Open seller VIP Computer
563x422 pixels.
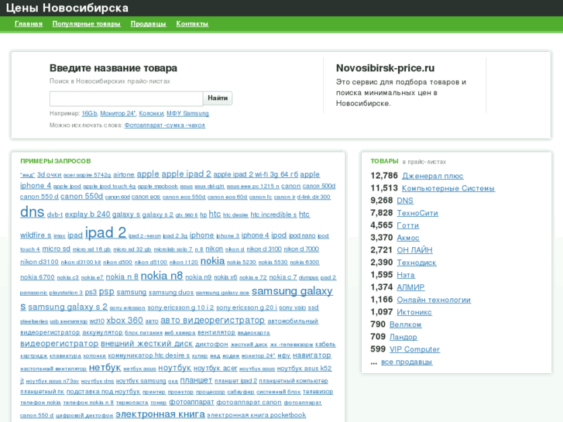414,349
